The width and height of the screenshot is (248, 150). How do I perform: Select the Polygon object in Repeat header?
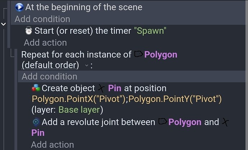click(x=161, y=55)
